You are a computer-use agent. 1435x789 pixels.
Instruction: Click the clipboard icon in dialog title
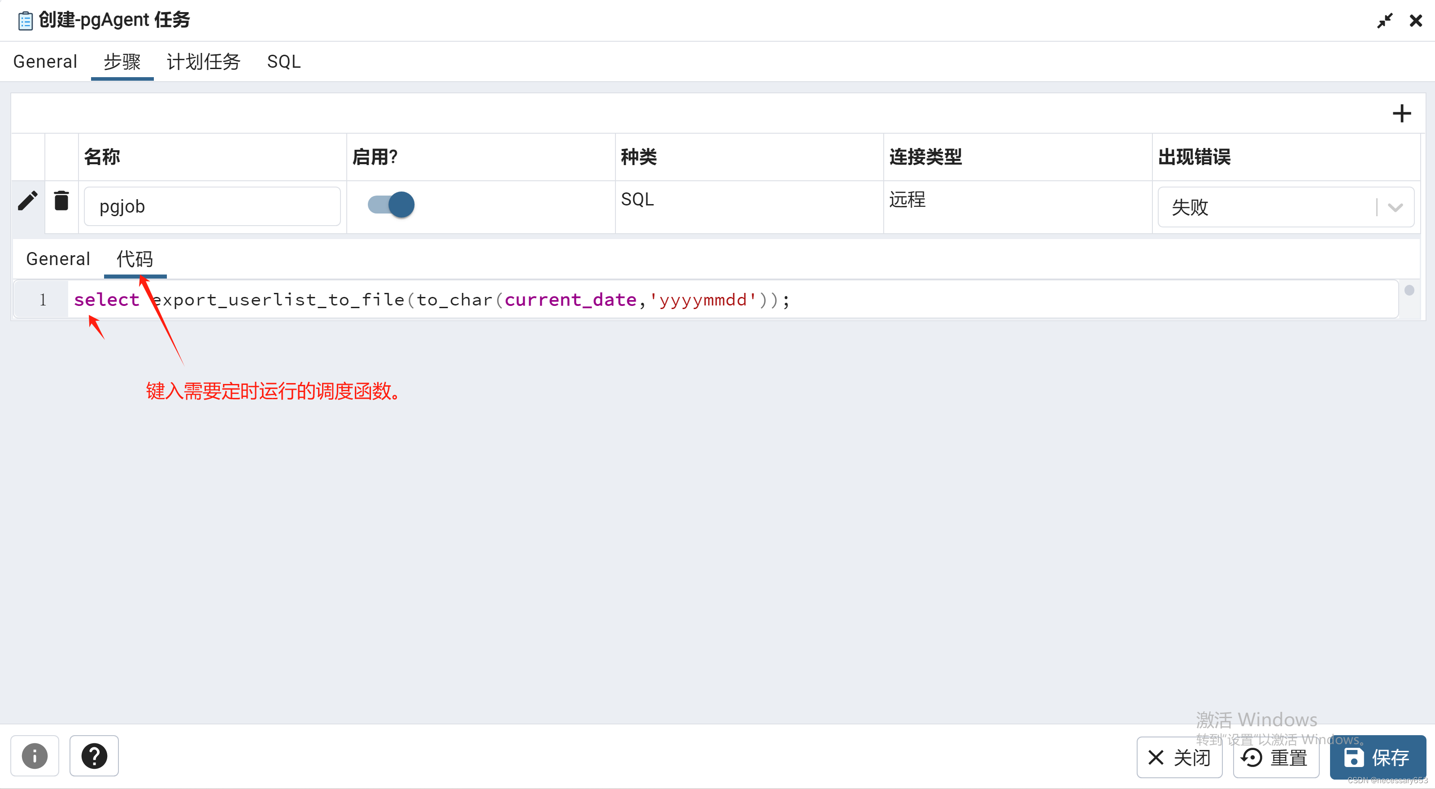pyautogui.click(x=25, y=21)
